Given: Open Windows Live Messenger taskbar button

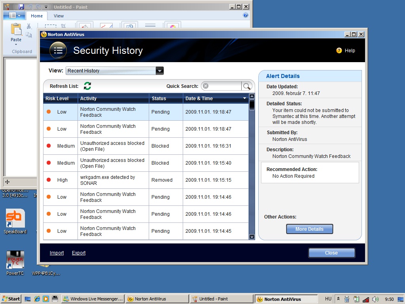Looking at the screenshot, I should click(x=93, y=299).
